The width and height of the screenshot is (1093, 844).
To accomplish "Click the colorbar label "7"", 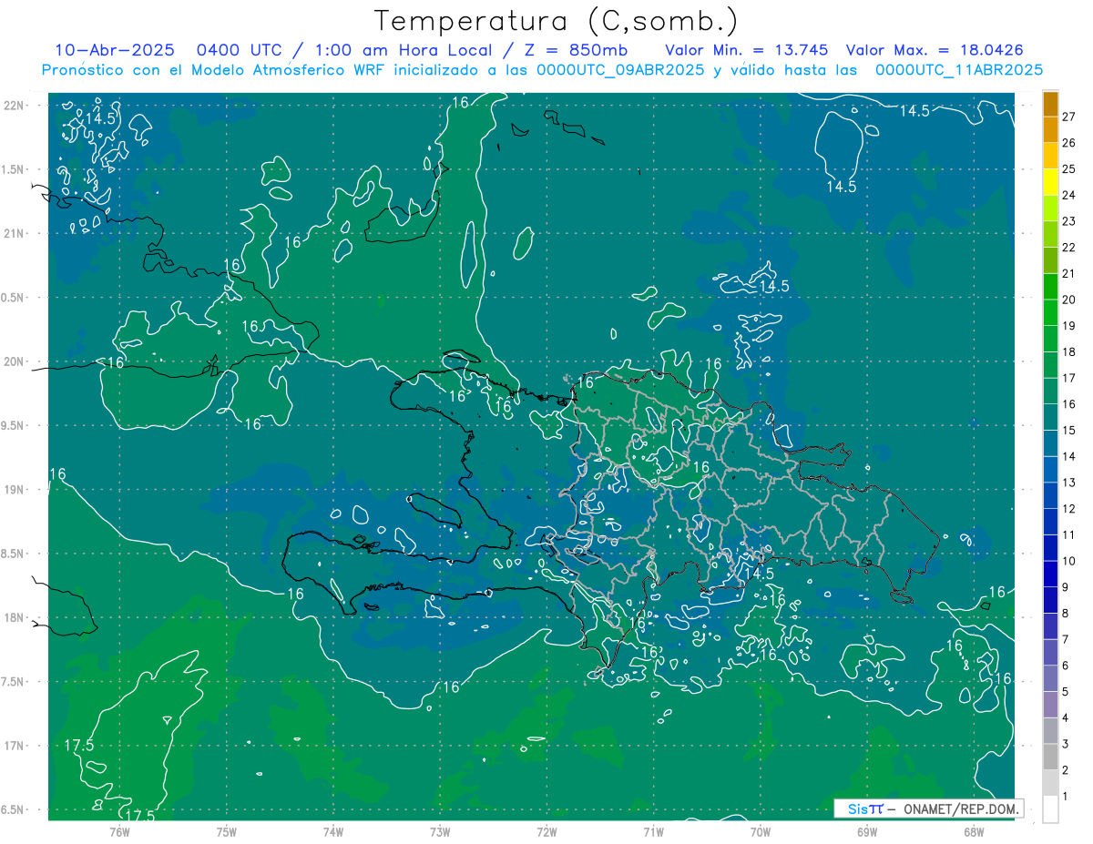I will (x=1066, y=639).
